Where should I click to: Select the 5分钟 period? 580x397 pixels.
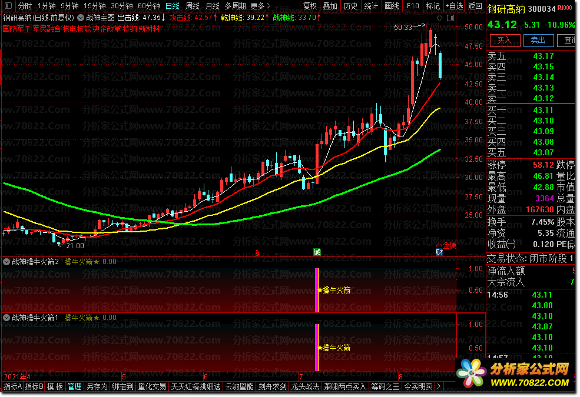(69, 6)
